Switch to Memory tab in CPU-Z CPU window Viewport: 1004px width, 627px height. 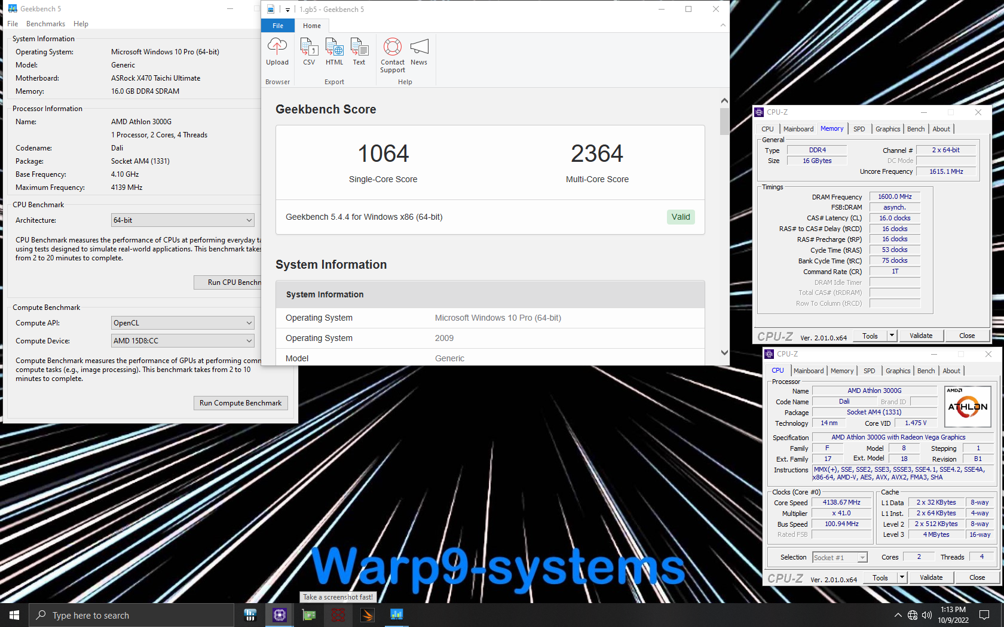(x=842, y=371)
